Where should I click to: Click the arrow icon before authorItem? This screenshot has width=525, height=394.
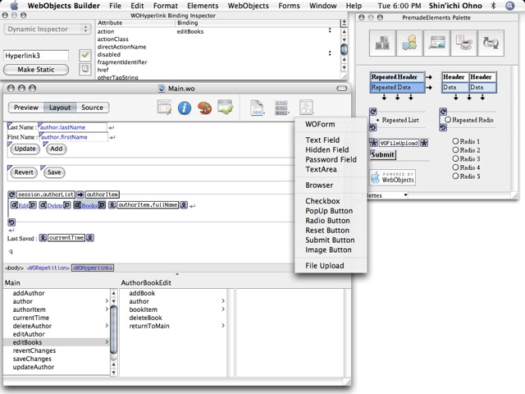[80, 195]
